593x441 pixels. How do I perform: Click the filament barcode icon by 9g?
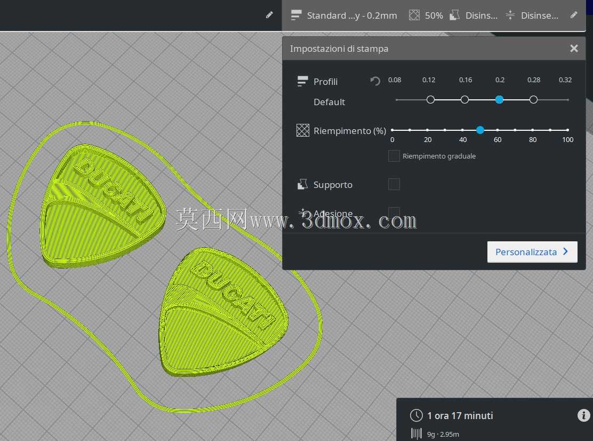click(416, 434)
